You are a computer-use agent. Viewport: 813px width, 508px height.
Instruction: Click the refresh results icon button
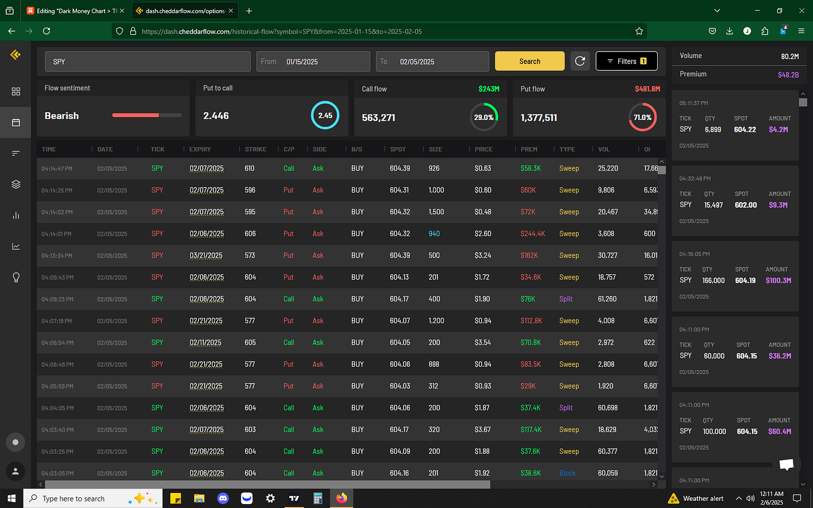pyautogui.click(x=580, y=61)
